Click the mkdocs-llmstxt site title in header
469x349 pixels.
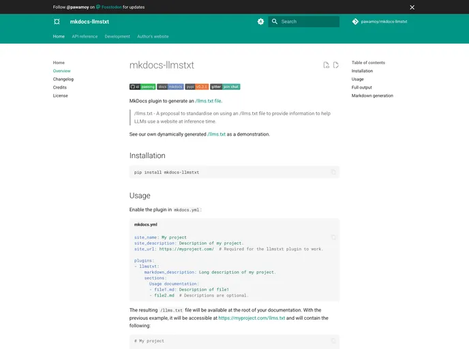pyautogui.click(x=89, y=22)
